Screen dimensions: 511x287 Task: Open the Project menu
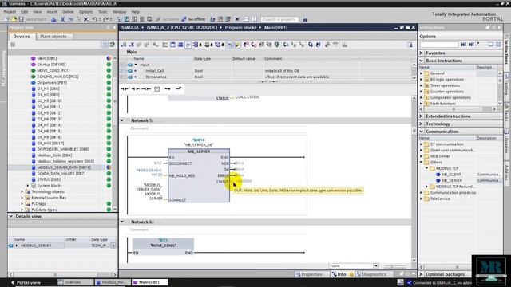[x=10, y=12]
